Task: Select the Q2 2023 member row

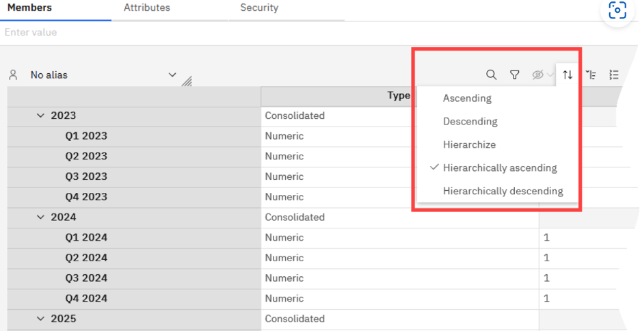Action: [134, 157]
